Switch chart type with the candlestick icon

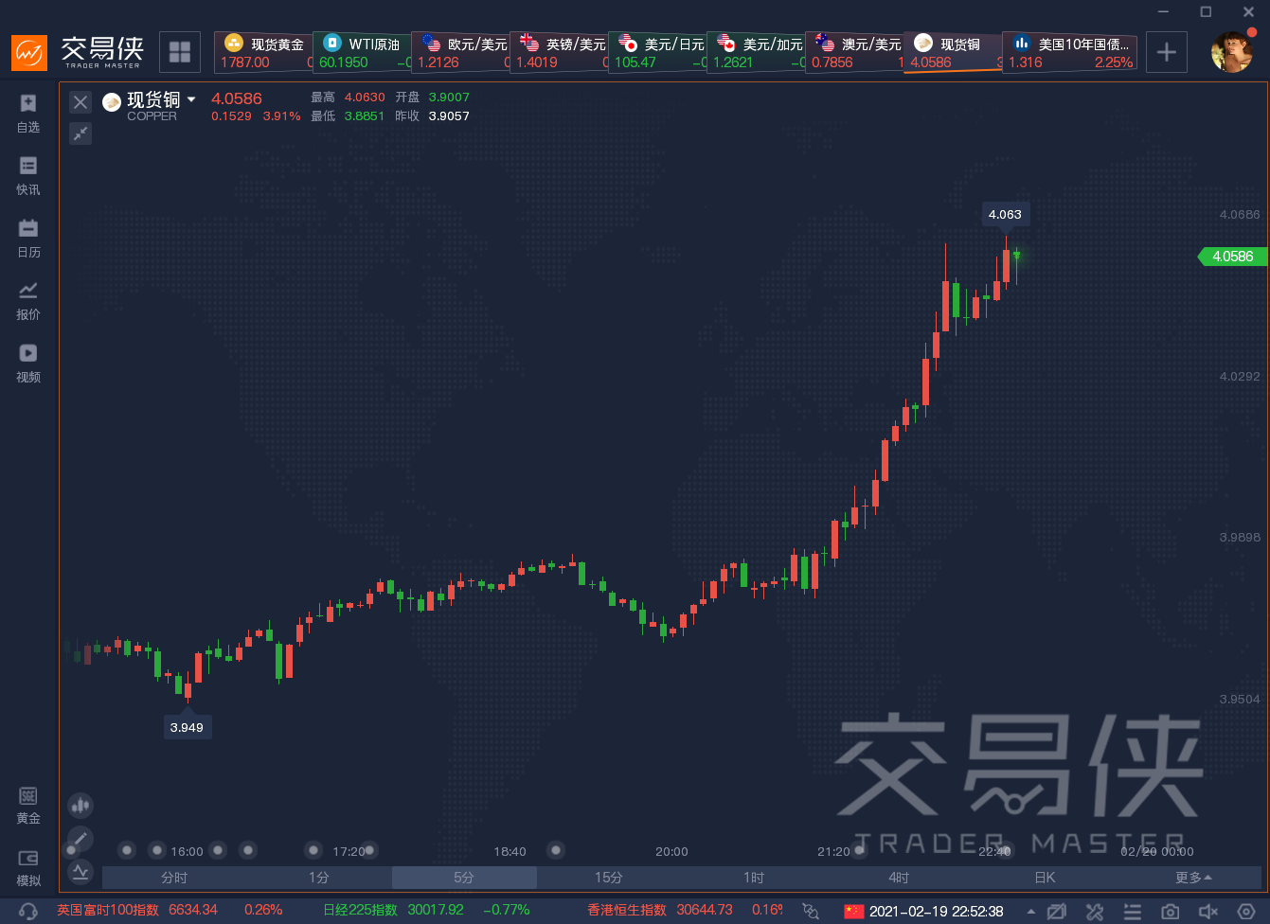pyautogui.click(x=80, y=806)
